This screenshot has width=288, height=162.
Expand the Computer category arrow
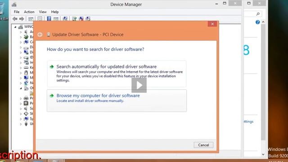[21, 42]
